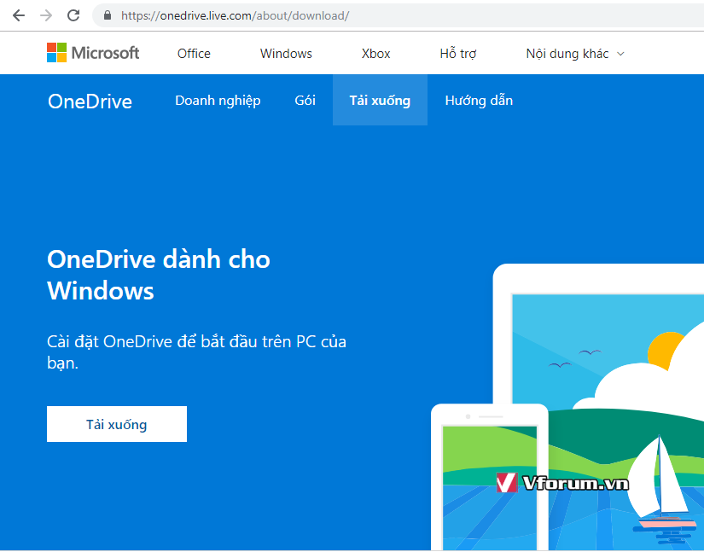View site info via padlock icon
Screen dimensions: 704x552
coord(108,15)
